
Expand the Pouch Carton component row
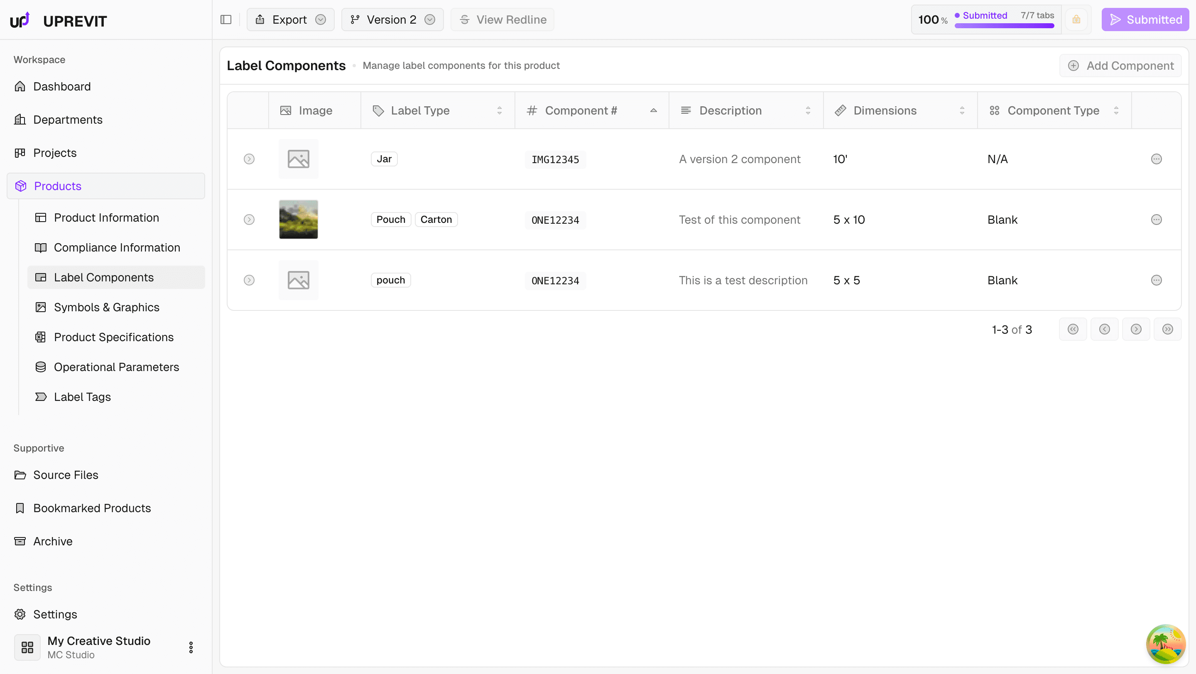(249, 220)
